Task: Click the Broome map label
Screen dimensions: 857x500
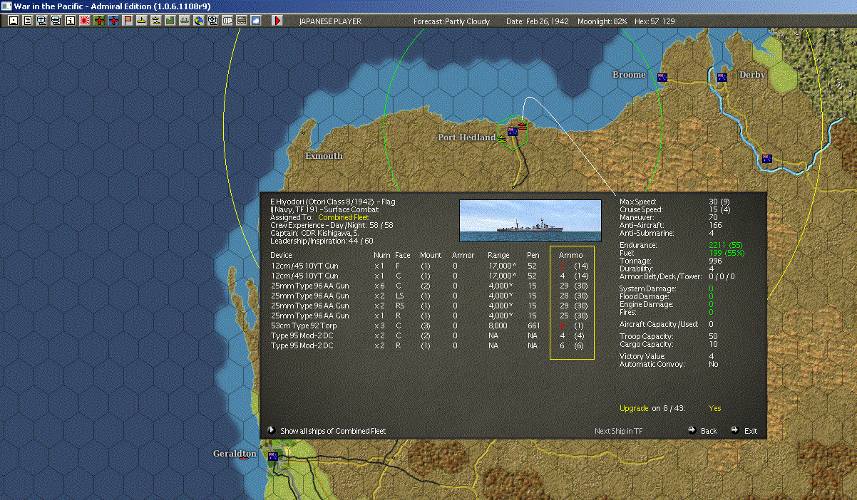Action: pos(629,74)
